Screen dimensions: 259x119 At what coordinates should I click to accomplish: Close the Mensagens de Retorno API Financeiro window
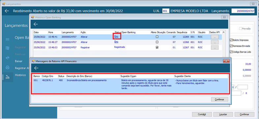(226, 61)
